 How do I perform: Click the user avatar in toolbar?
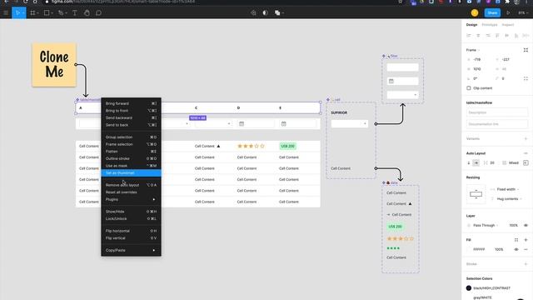pyautogui.click(x=475, y=13)
